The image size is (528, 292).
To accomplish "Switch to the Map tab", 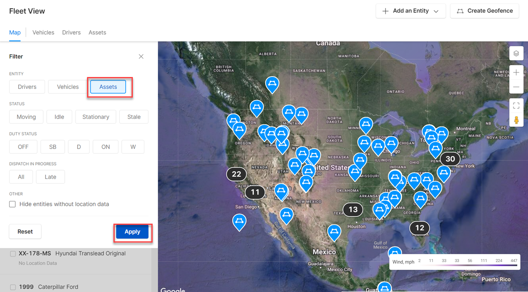I will click(x=15, y=33).
